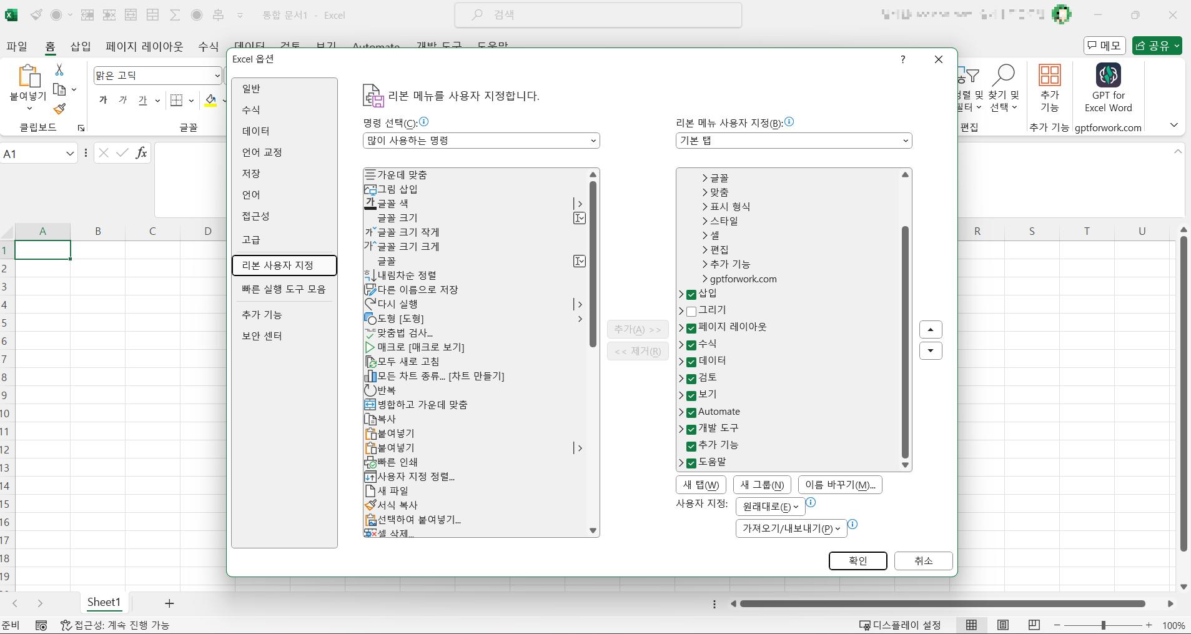Uncheck the 삽입 tab checkbox
Image resolution: width=1191 pixels, height=634 pixels.
click(x=691, y=295)
